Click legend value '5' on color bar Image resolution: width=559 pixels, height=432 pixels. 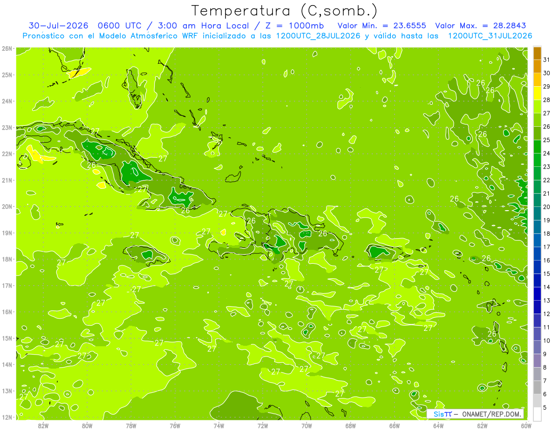pyautogui.click(x=545, y=408)
